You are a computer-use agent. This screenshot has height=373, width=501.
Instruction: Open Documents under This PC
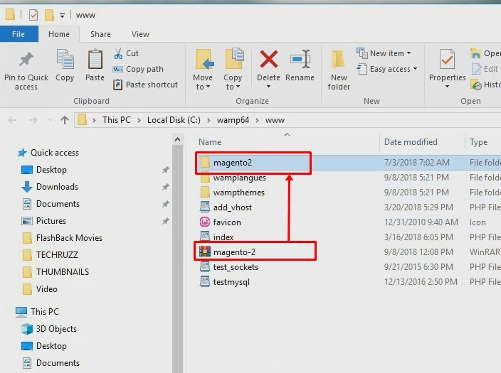58,363
